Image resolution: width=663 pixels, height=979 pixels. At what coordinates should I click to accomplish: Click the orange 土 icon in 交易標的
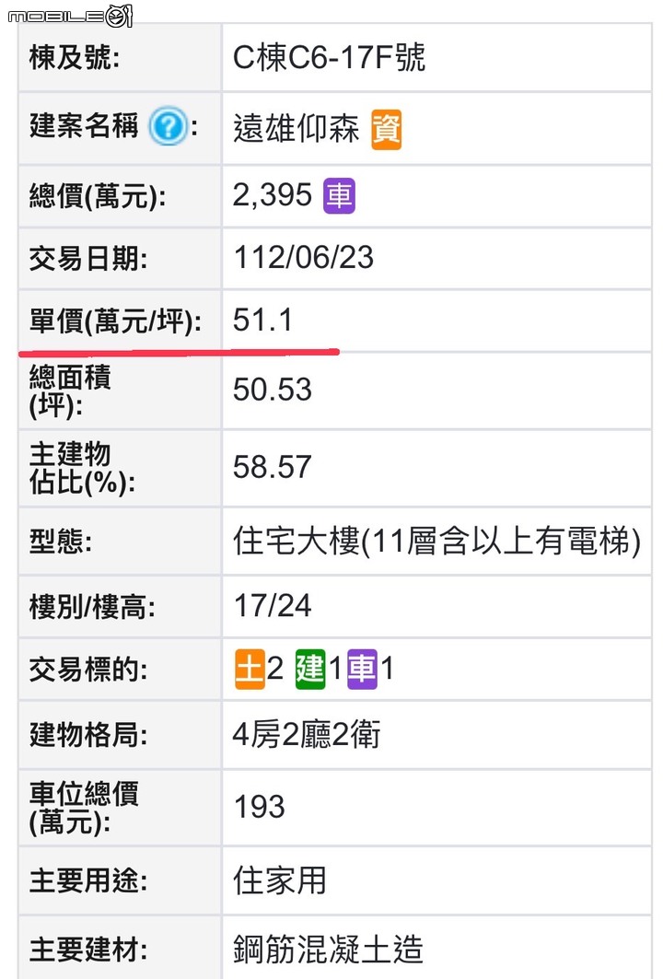click(x=250, y=670)
